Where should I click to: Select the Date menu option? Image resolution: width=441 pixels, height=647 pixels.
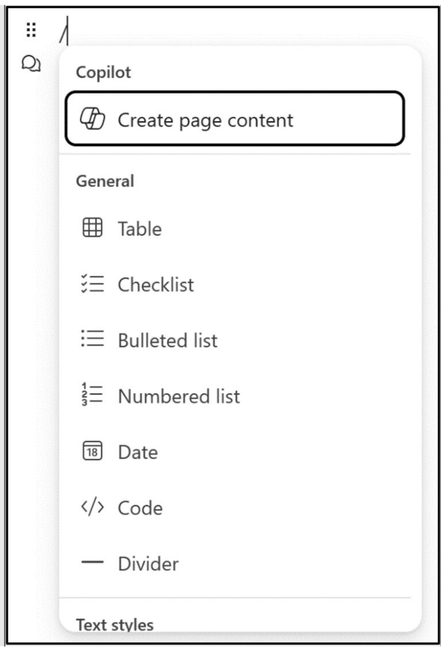click(137, 452)
